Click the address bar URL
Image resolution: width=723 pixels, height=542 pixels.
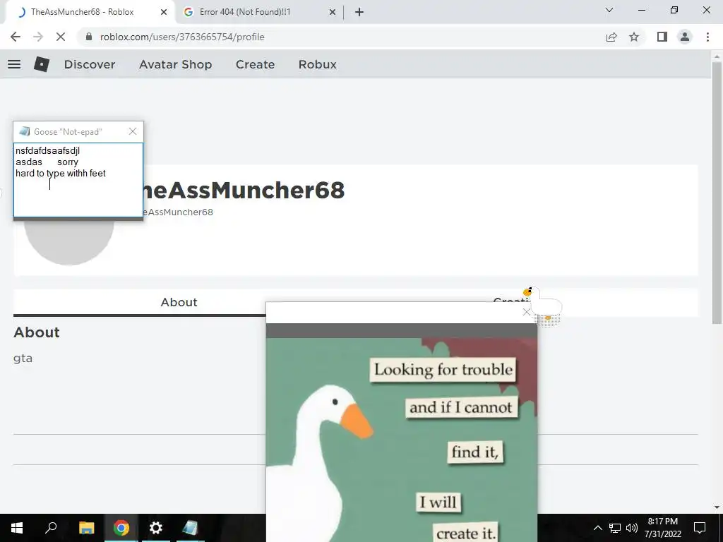182,37
